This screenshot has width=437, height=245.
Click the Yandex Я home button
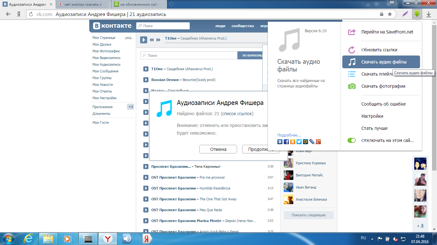[x=19, y=14]
